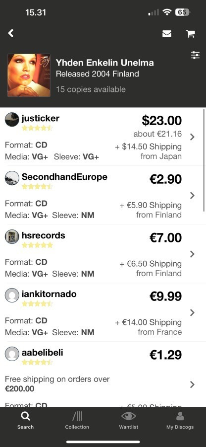
Task: Open justicker's seller avatar
Action: click(12, 119)
